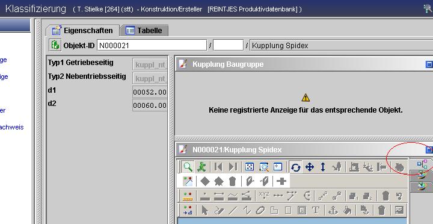Open the upper globe side tab
This screenshot has height=224, width=433.
click(x=422, y=175)
